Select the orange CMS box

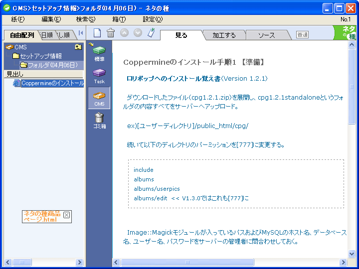(x=99, y=98)
